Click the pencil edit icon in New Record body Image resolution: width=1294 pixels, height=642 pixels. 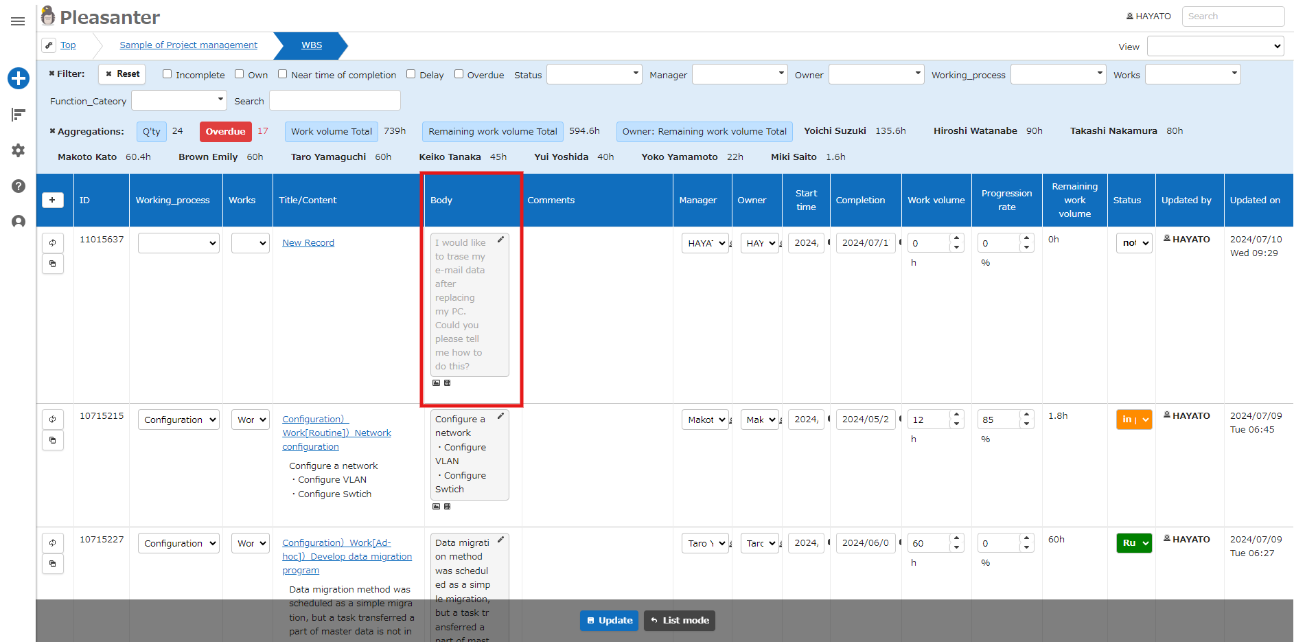coord(501,240)
